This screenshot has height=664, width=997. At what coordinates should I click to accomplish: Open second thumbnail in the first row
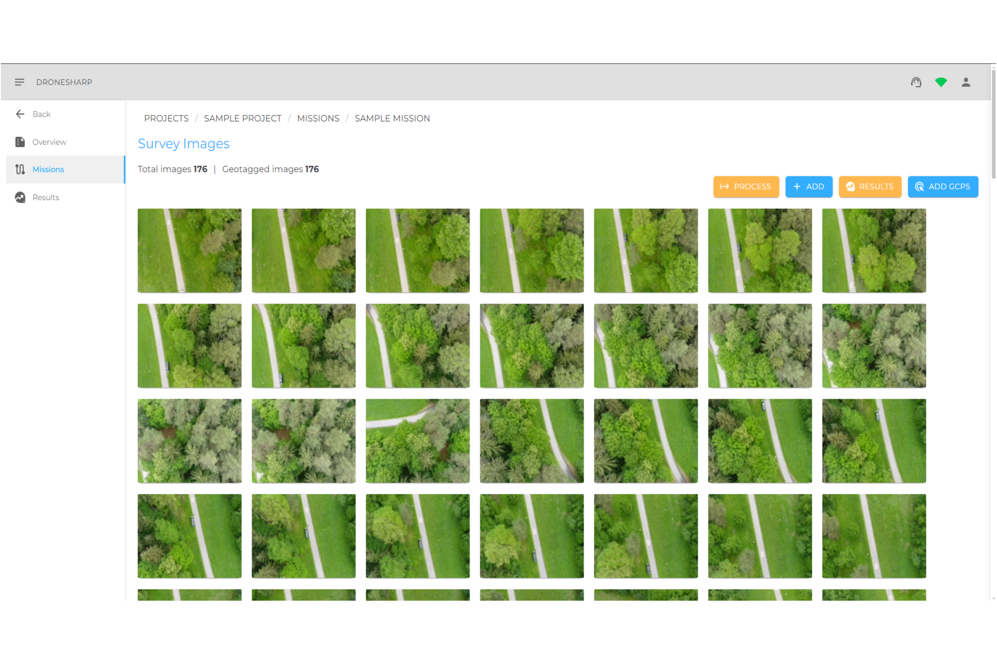(303, 250)
